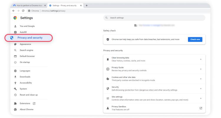
Task: Click the site info icon left of Chrome in address bar
Action: (29, 11)
